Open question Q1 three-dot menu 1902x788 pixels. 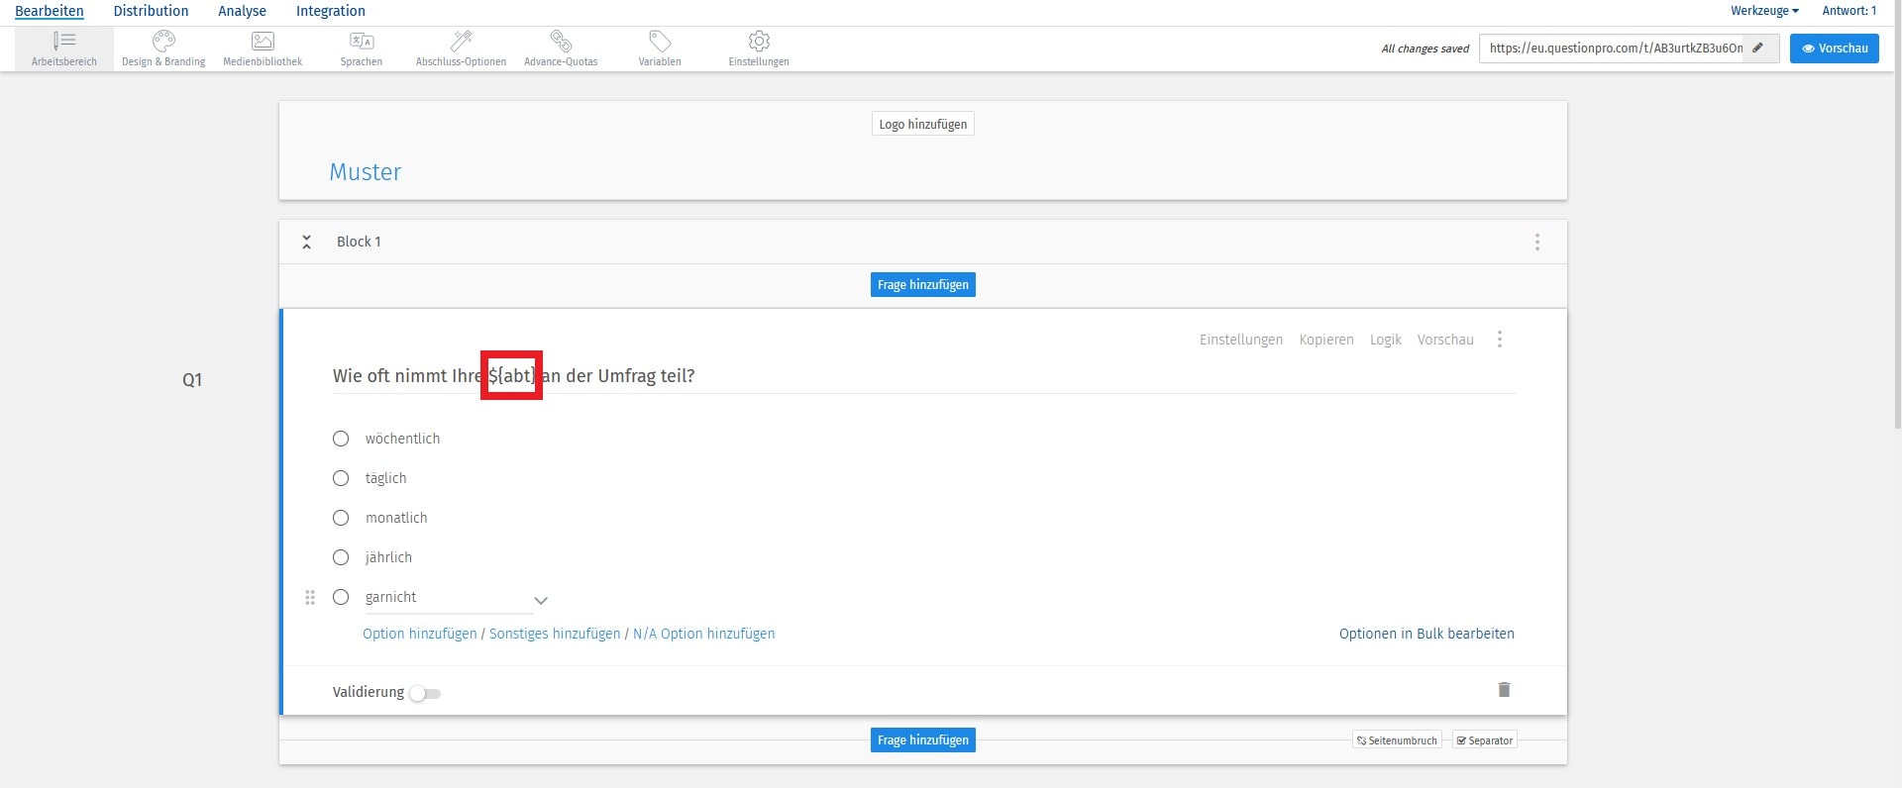(x=1500, y=340)
